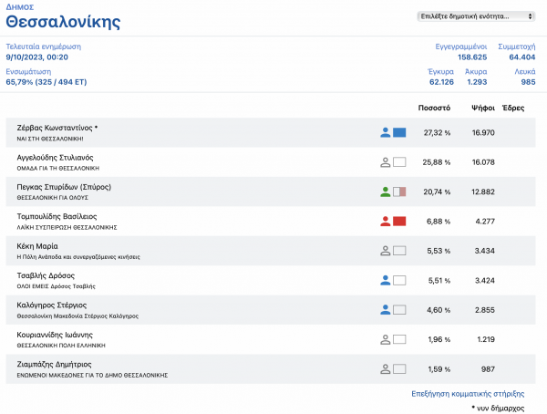This screenshot has width=547, height=414.
Task: Click the half-pink party swatch for Πεγκας Σπυρίδων
Action: (399, 191)
